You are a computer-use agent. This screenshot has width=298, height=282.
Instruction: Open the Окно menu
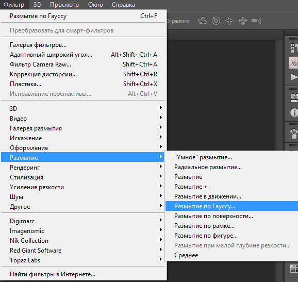[95, 5]
